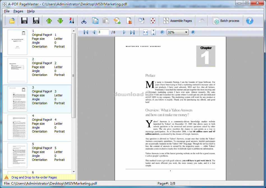Open the File menu
The image size is (266, 188).
click(7, 11)
